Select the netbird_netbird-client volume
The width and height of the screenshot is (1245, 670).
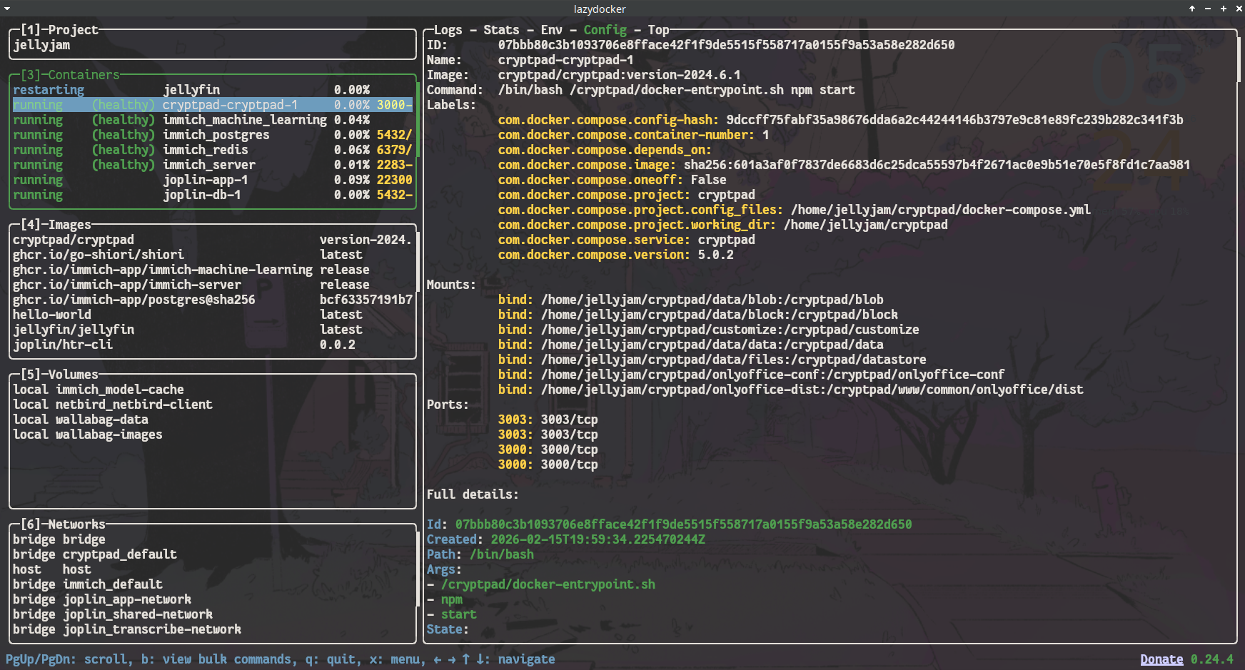click(x=213, y=405)
